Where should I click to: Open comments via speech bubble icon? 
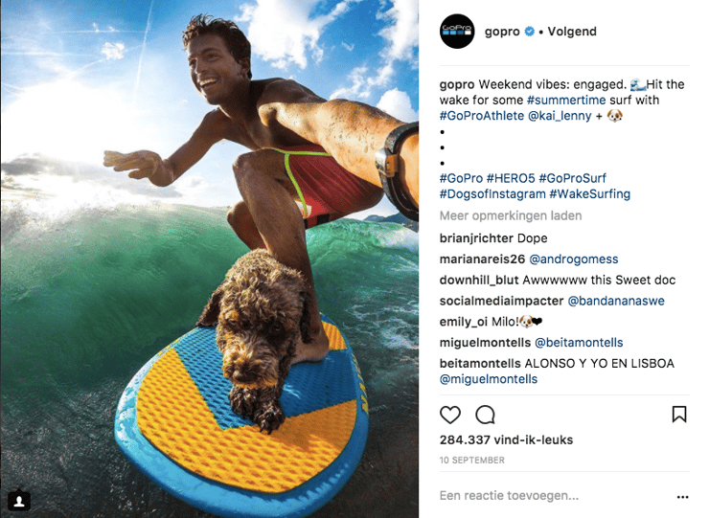coord(485,415)
